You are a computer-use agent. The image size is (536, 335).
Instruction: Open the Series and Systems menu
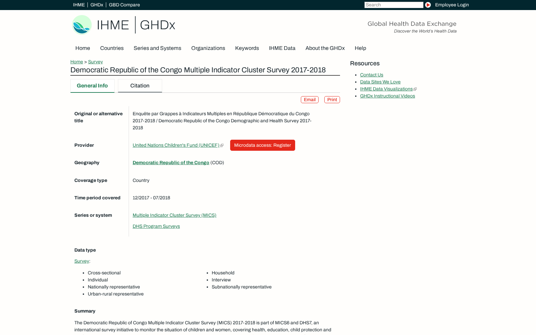157,48
